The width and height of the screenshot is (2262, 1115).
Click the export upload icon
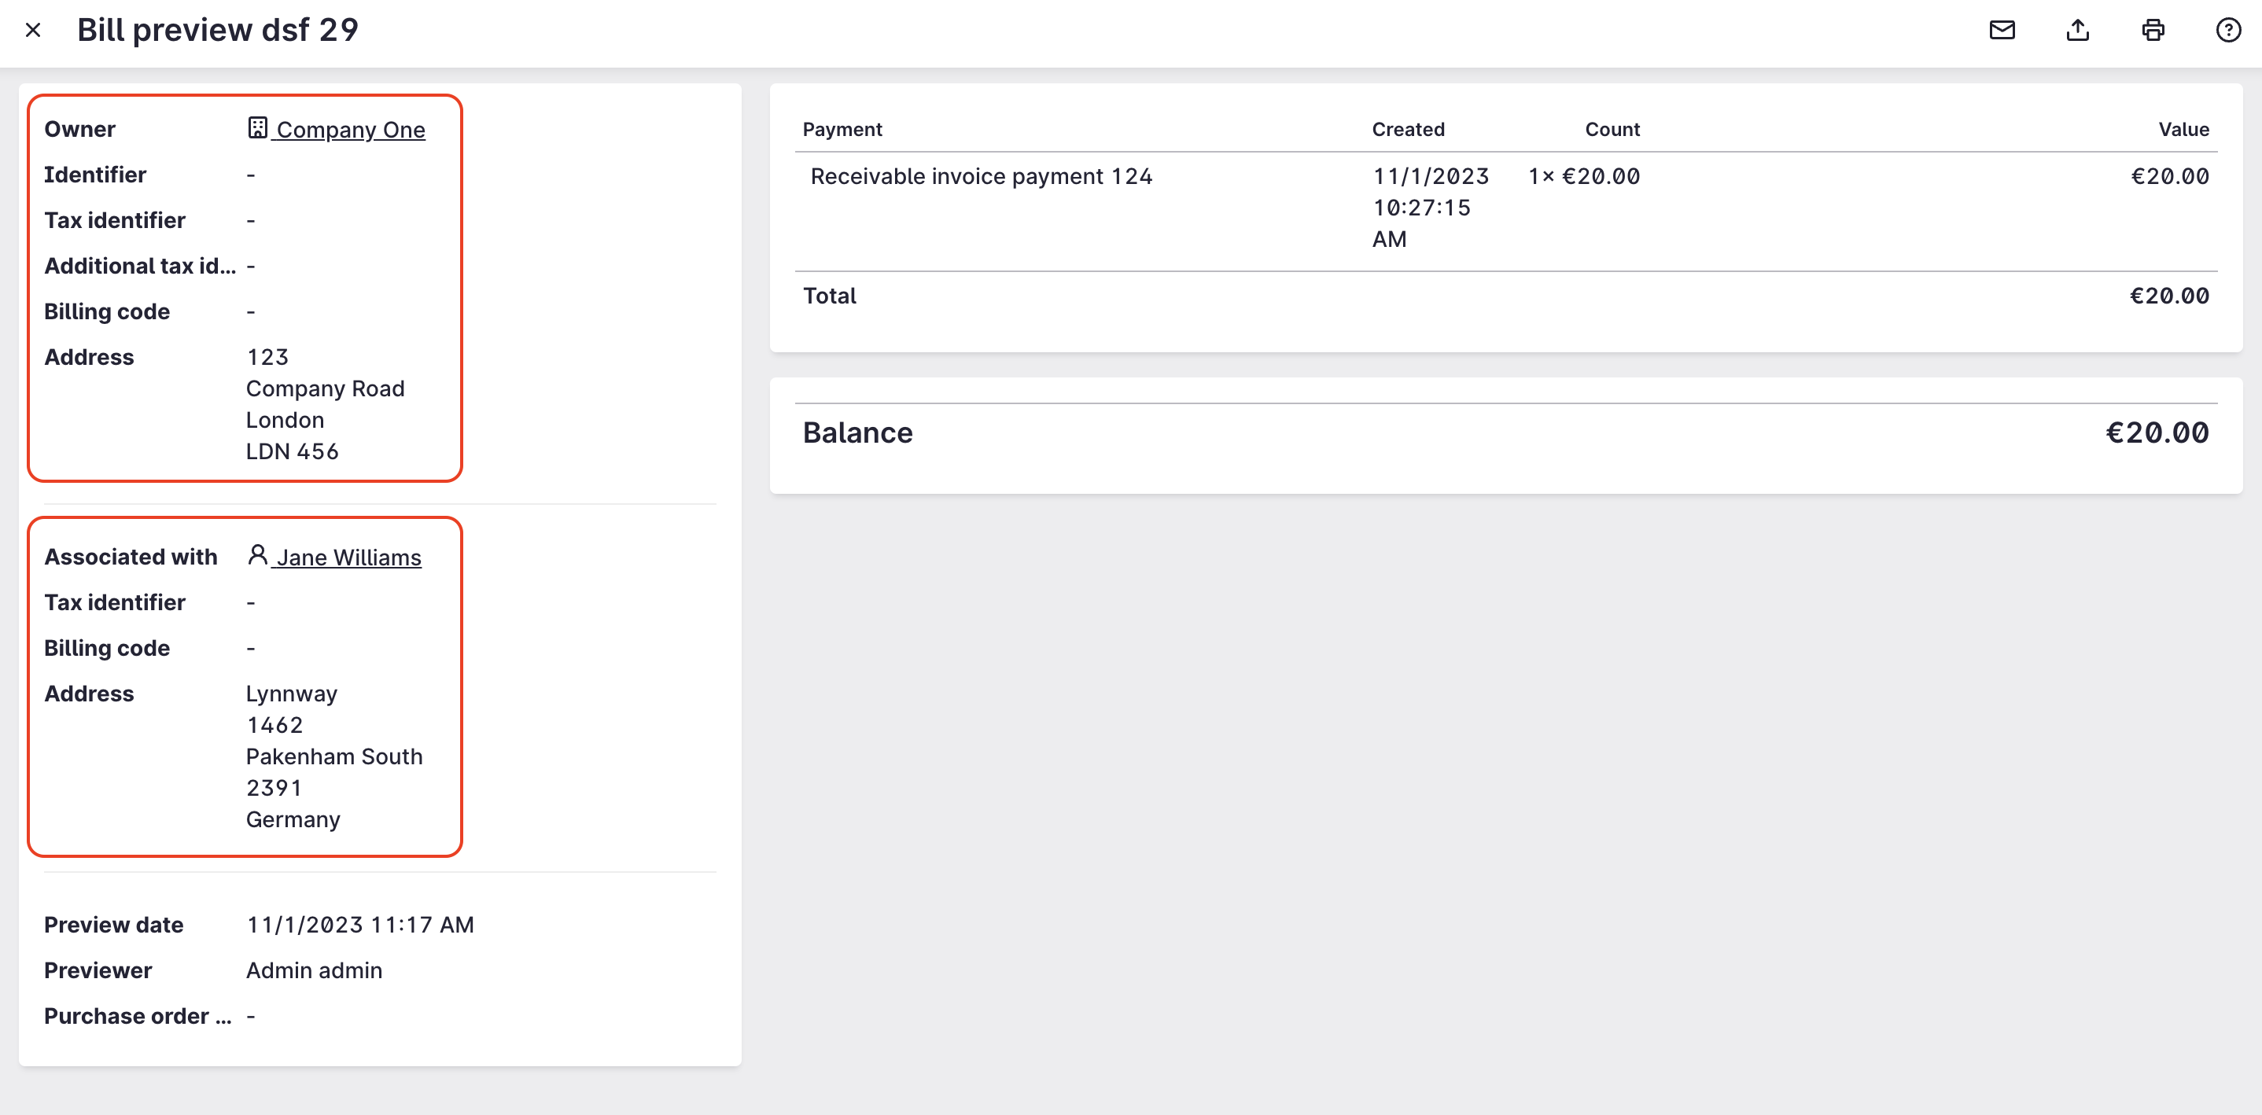click(2076, 31)
